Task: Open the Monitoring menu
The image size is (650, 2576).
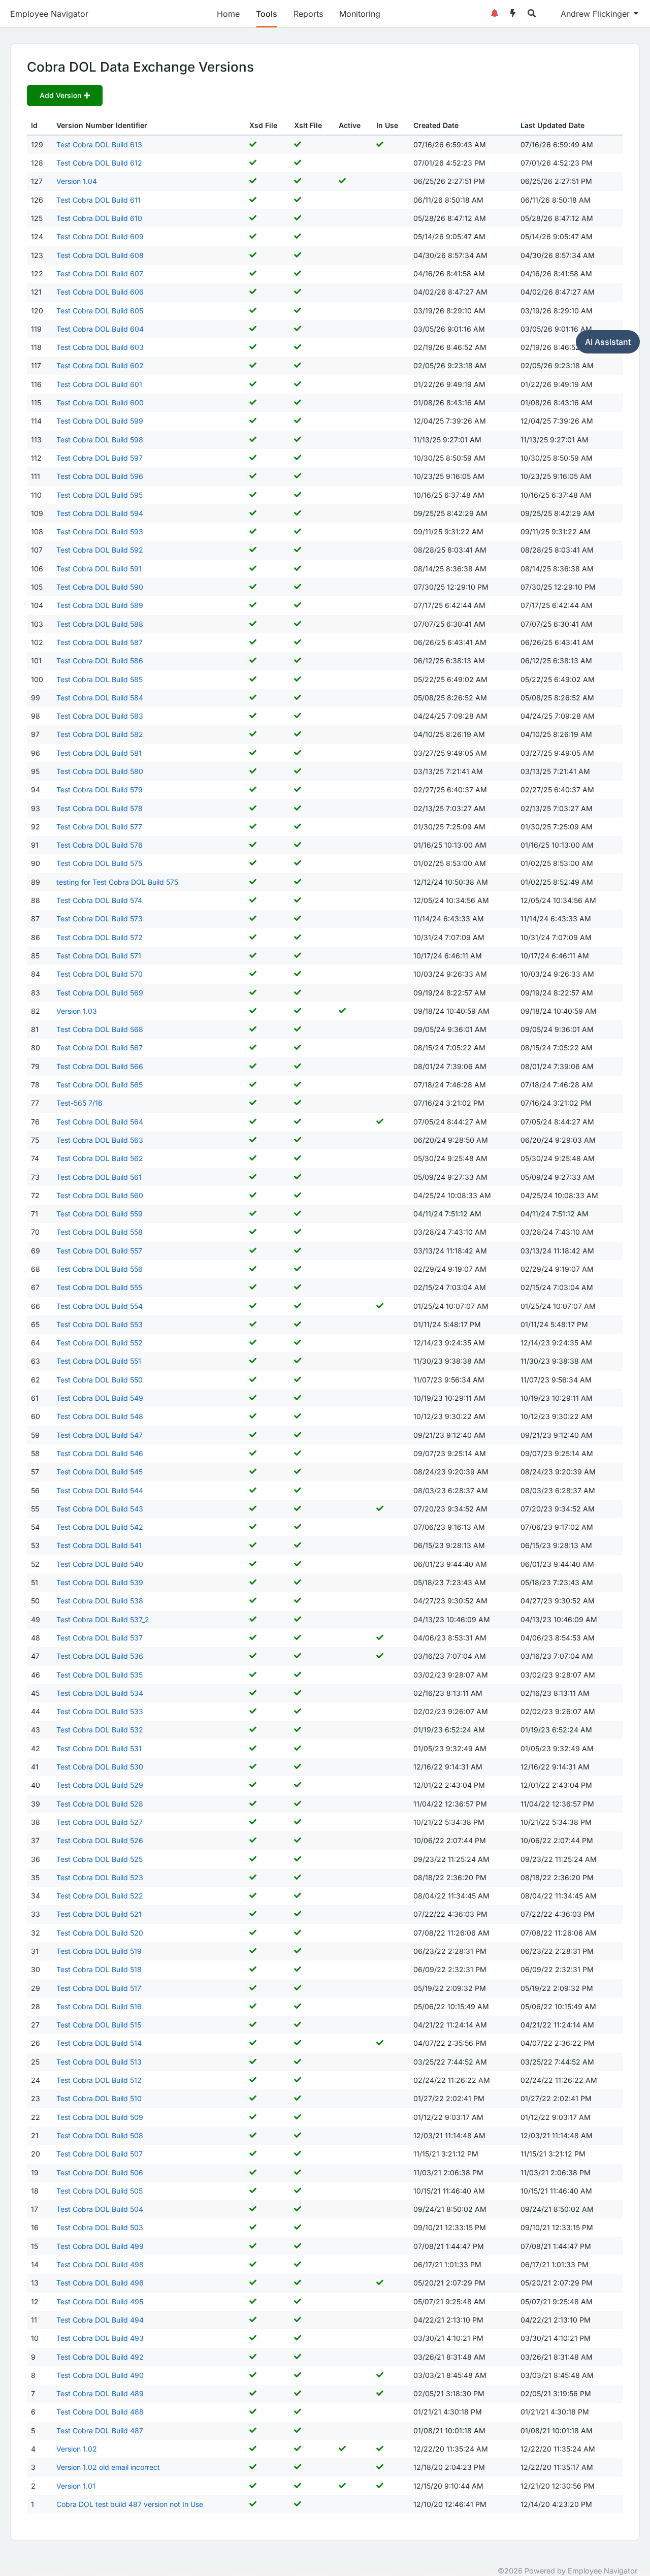Action: [x=359, y=14]
